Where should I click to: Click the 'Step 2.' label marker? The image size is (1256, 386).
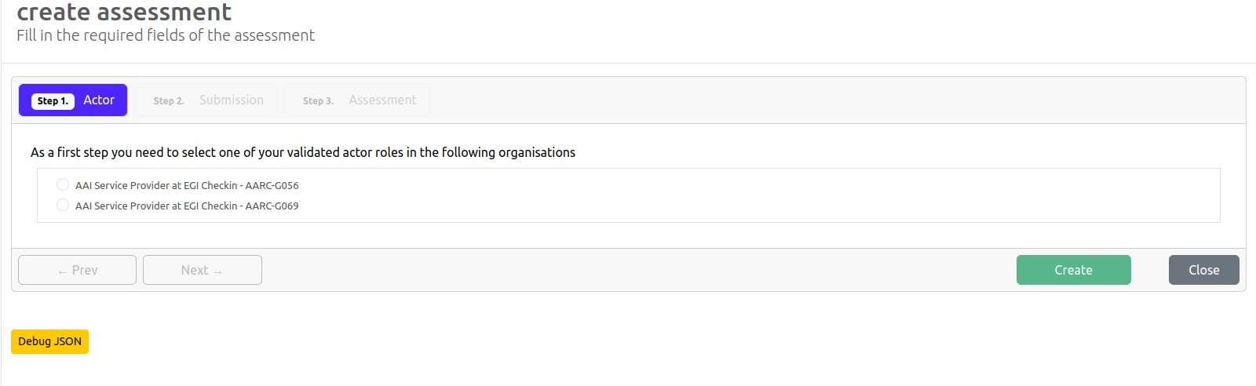169,100
